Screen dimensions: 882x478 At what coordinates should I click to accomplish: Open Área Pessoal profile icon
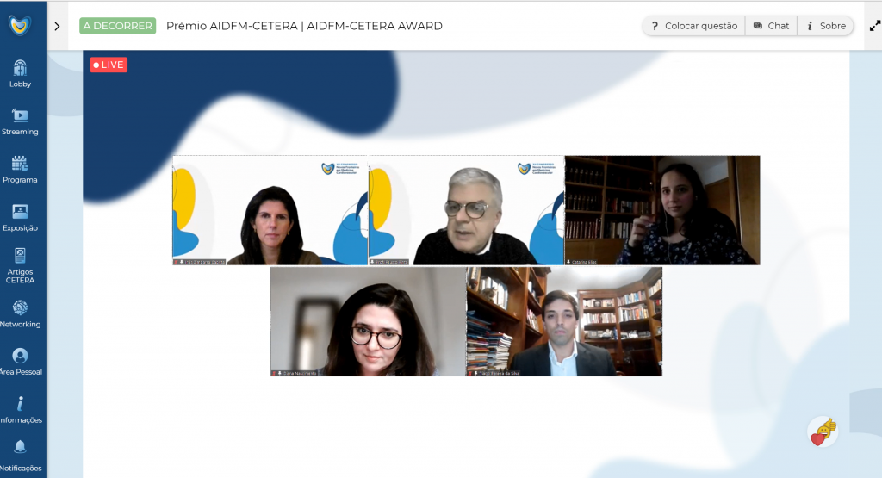[21, 356]
